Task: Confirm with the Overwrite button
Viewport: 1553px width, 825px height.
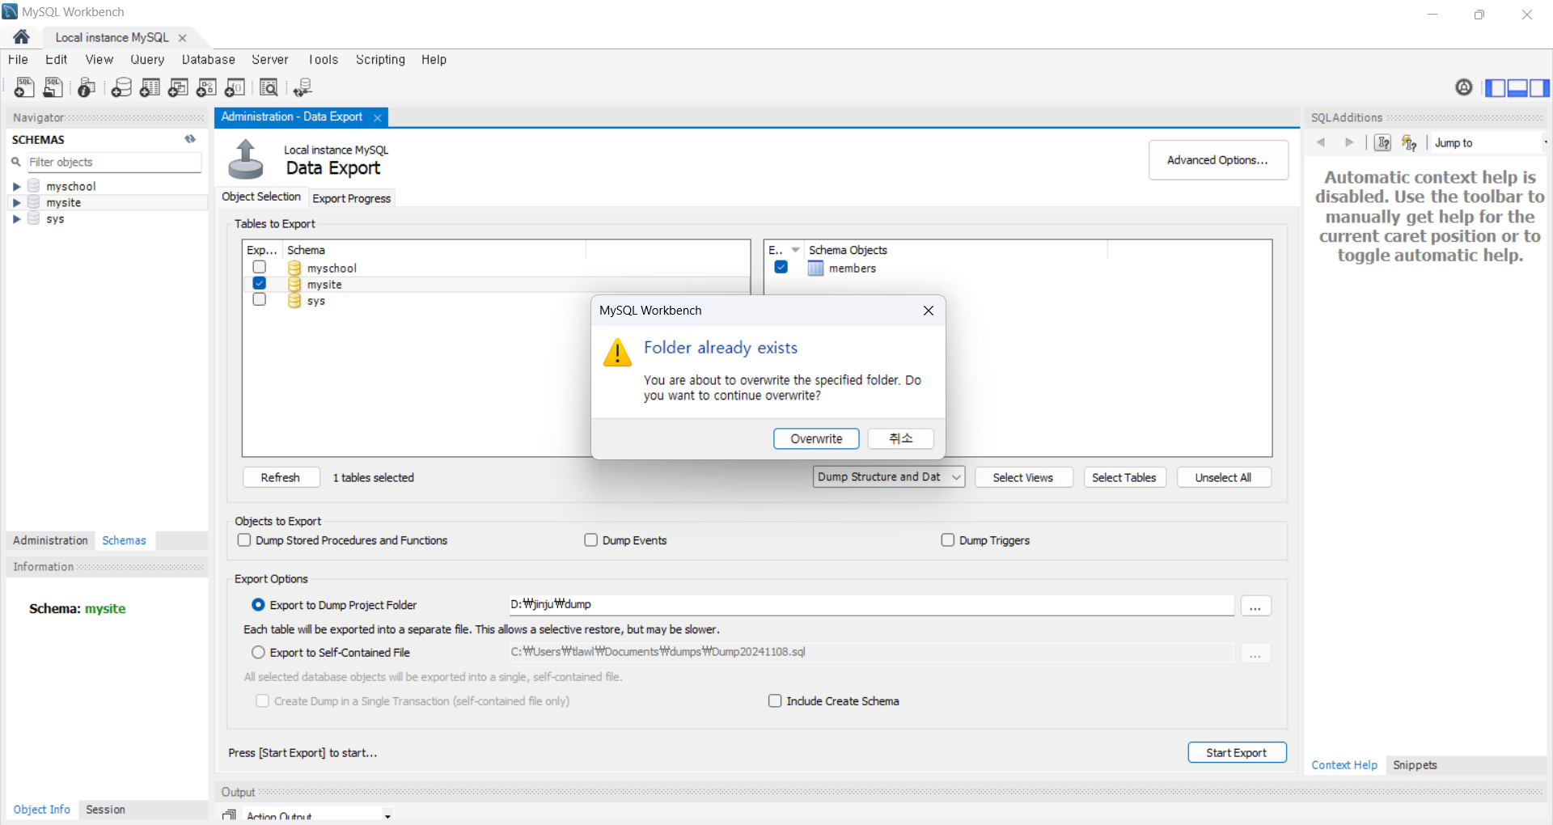Action: coord(816,438)
